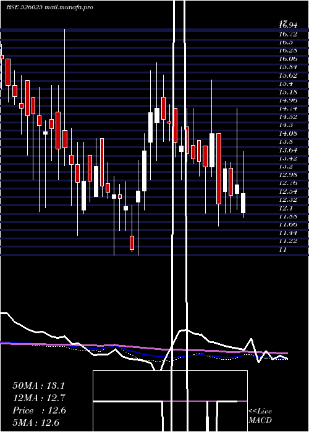
Task: Click the 12.54 price axis label
Action: pyautogui.click(x=288, y=191)
